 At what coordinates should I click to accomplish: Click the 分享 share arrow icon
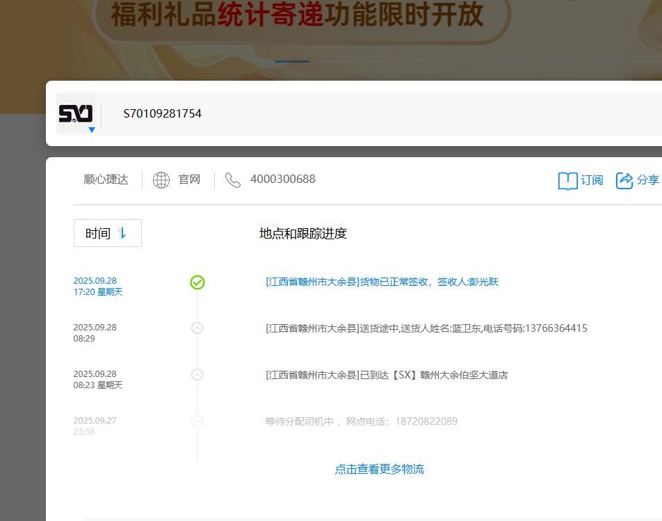624,181
